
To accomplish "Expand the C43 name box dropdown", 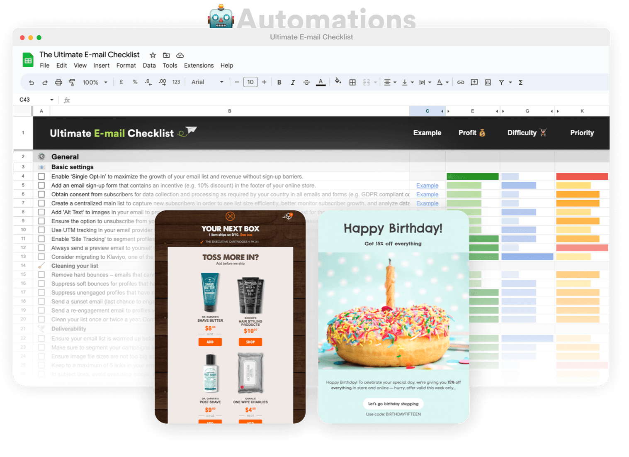I will (x=52, y=100).
